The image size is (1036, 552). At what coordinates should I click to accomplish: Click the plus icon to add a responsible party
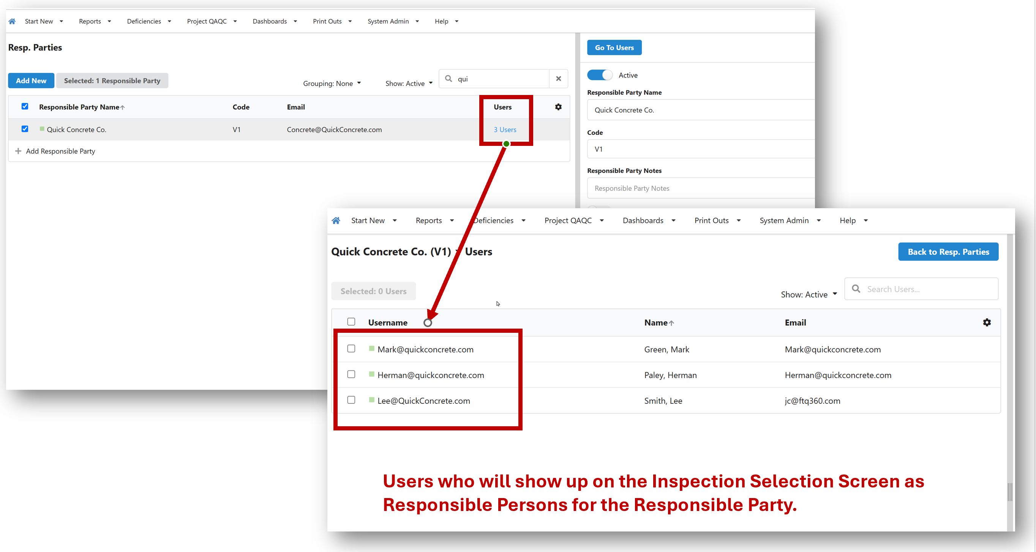tap(18, 151)
